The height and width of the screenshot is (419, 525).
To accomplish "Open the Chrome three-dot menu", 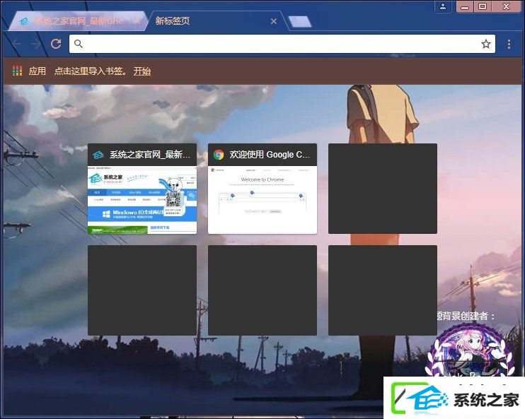I will point(509,44).
